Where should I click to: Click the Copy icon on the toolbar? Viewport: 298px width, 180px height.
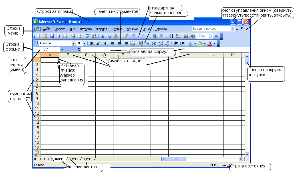point(109,36)
